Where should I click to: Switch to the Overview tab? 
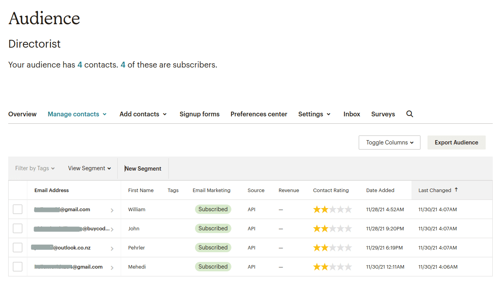click(22, 114)
